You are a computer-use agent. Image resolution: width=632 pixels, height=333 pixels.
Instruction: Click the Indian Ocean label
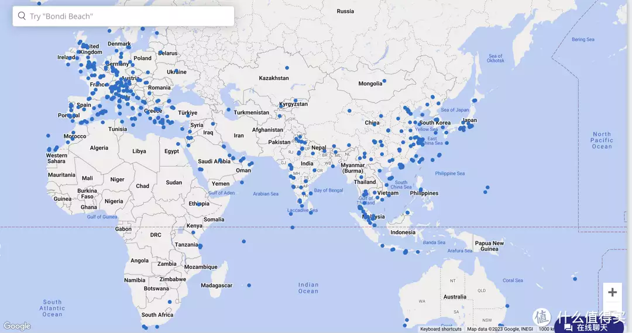click(x=308, y=288)
